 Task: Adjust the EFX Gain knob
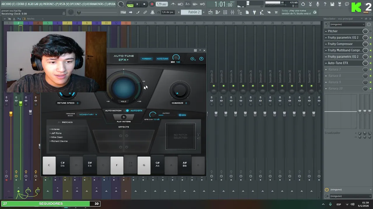[153, 115]
